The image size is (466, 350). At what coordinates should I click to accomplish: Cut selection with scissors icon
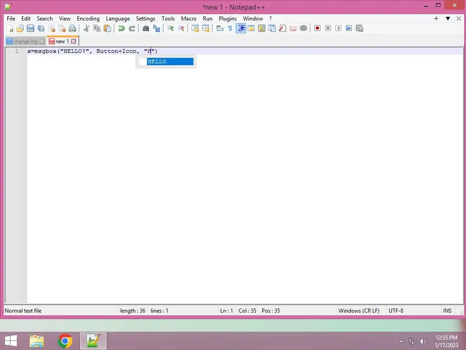[86, 28]
